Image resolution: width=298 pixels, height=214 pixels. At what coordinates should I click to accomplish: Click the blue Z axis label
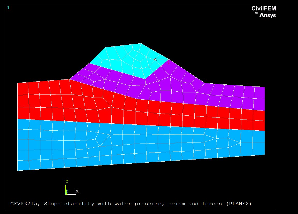click(67, 192)
